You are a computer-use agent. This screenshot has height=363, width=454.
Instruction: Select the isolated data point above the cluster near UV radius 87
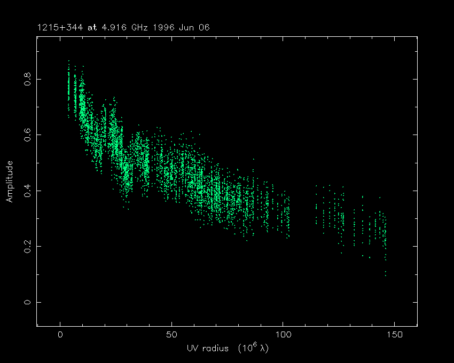pos(254,159)
